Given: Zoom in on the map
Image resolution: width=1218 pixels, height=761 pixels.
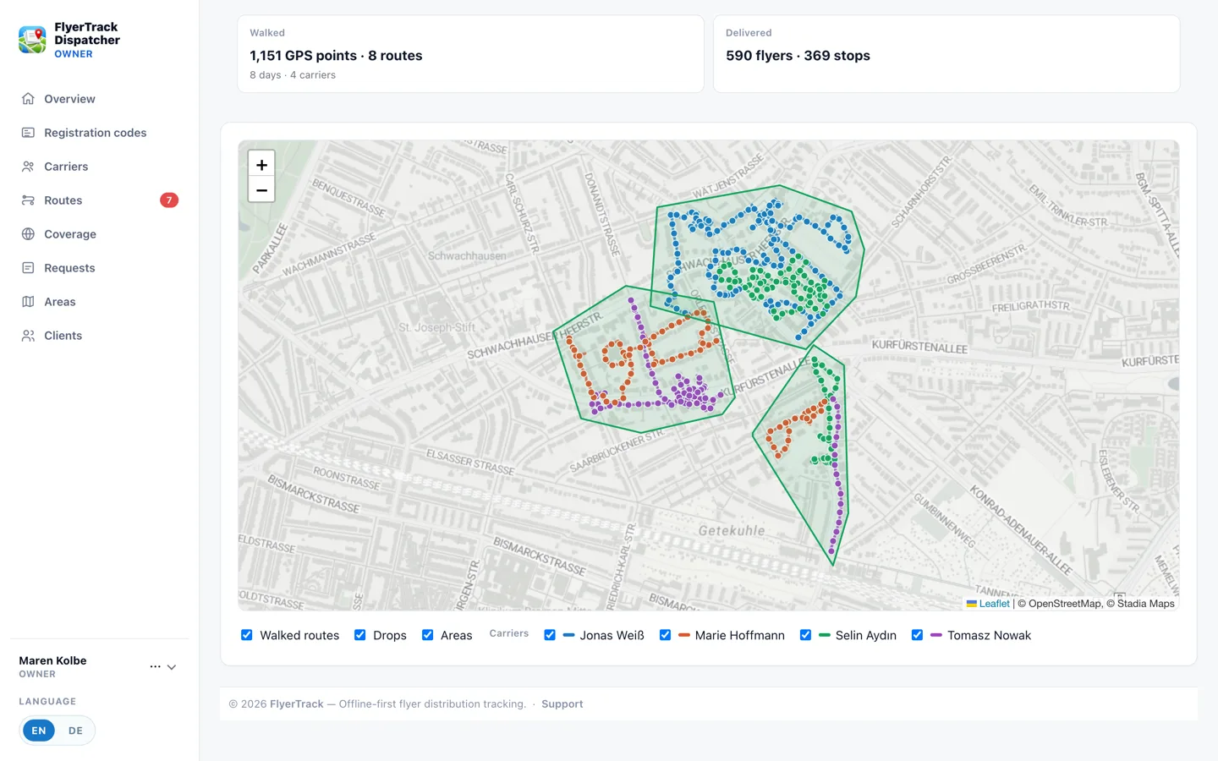Looking at the screenshot, I should point(261,165).
